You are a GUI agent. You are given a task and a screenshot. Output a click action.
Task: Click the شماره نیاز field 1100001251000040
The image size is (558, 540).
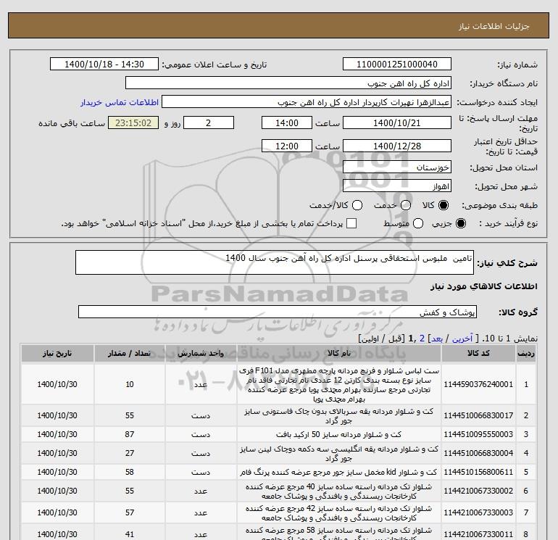pyautogui.click(x=397, y=64)
